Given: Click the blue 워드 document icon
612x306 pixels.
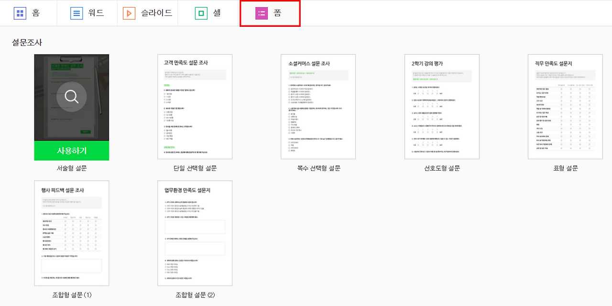Looking at the screenshot, I should (x=76, y=13).
